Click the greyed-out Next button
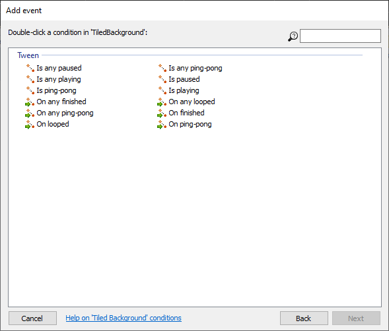389x331 pixels. (356, 318)
